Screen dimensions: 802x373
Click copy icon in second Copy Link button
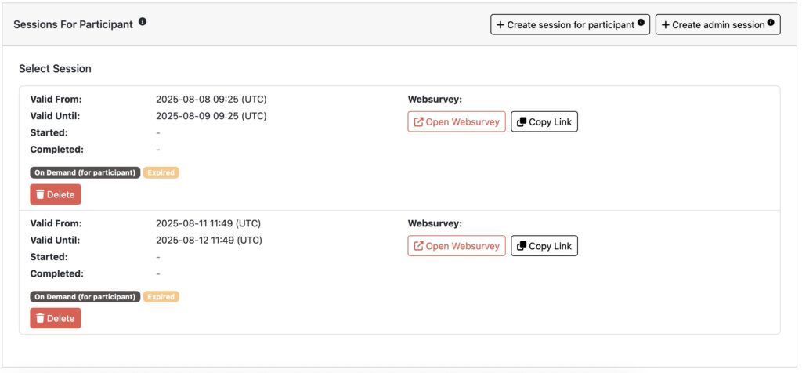522,246
